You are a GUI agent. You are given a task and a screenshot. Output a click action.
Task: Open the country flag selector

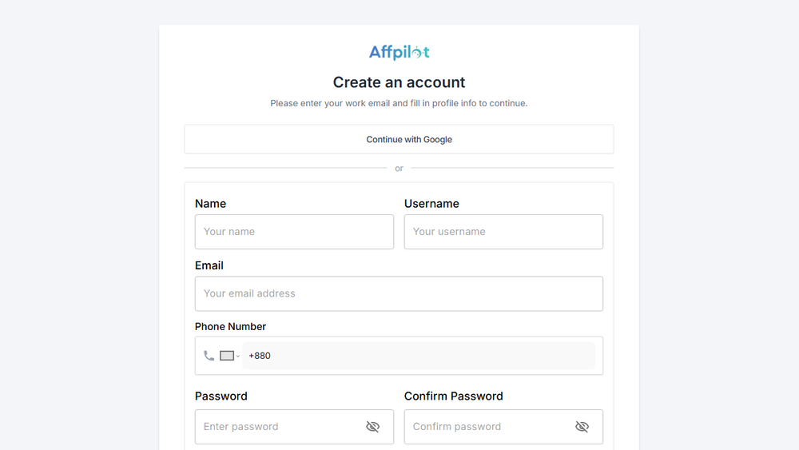pos(229,356)
